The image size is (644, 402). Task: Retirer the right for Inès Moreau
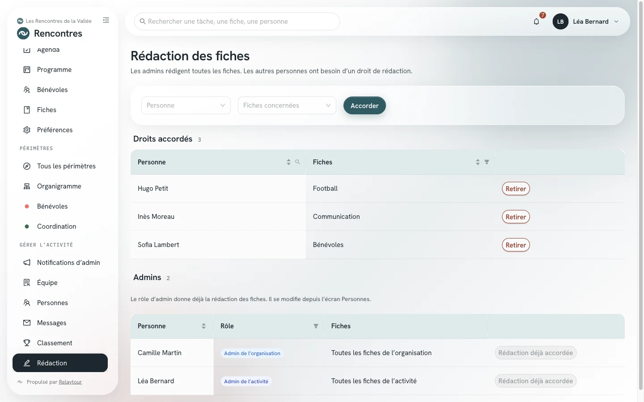tap(516, 217)
